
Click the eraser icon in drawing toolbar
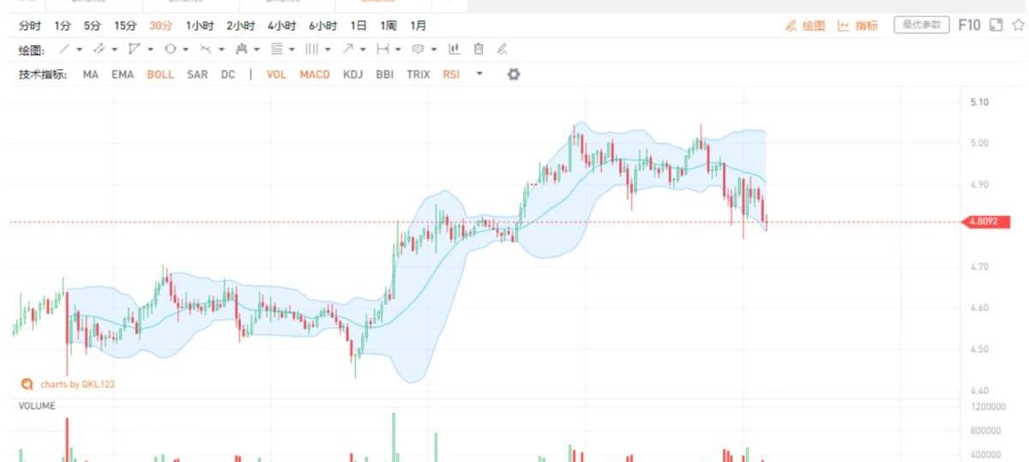coord(502,50)
